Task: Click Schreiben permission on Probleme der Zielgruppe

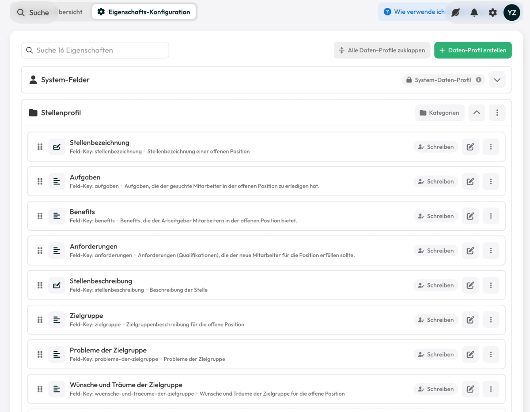Action: [436, 354]
